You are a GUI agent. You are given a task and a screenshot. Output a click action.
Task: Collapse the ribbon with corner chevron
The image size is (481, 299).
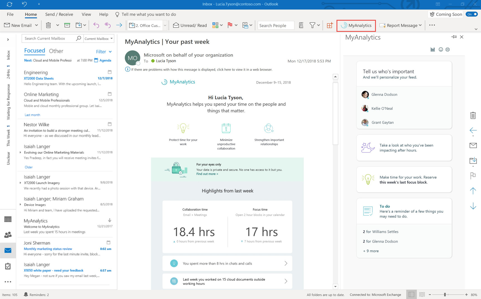pyautogui.click(x=476, y=29)
